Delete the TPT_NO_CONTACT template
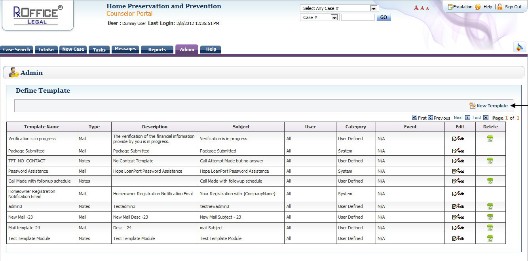 (490, 161)
